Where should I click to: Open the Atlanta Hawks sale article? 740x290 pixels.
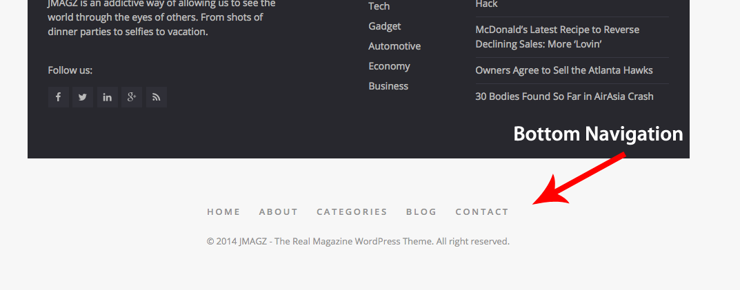click(x=563, y=70)
